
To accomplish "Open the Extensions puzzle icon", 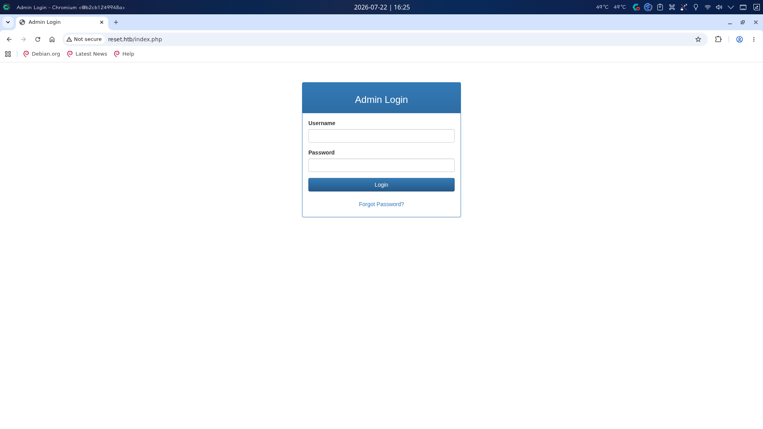I will pos(718,39).
